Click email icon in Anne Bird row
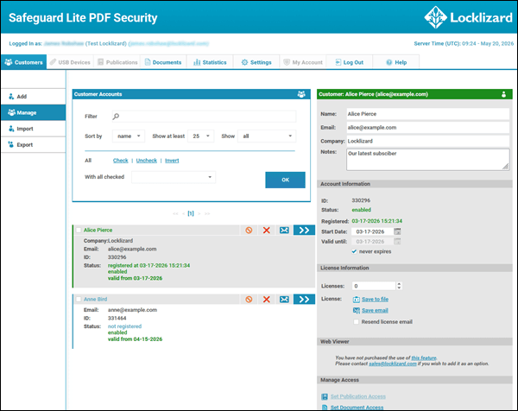The height and width of the screenshot is (411, 518). pyautogui.click(x=284, y=300)
